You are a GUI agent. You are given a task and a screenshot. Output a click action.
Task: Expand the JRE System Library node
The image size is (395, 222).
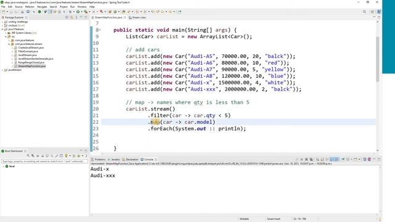(x=6, y=33)
